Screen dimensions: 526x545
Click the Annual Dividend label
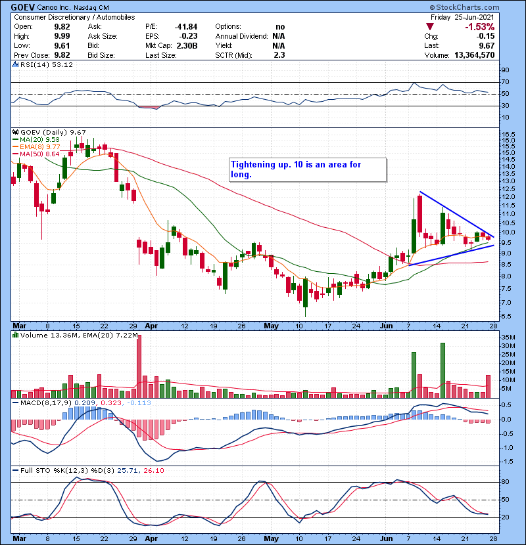(x=241, y=36)
